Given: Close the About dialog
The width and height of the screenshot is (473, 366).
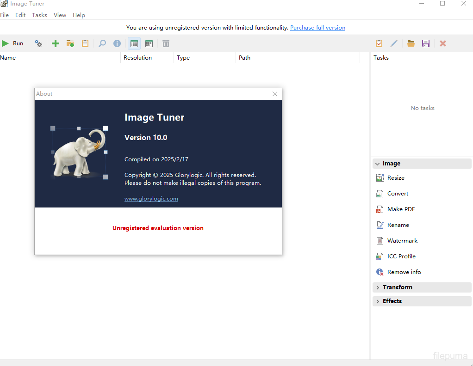Looking at the screenshot, I should pyautogui.click(x=275, y=94).
